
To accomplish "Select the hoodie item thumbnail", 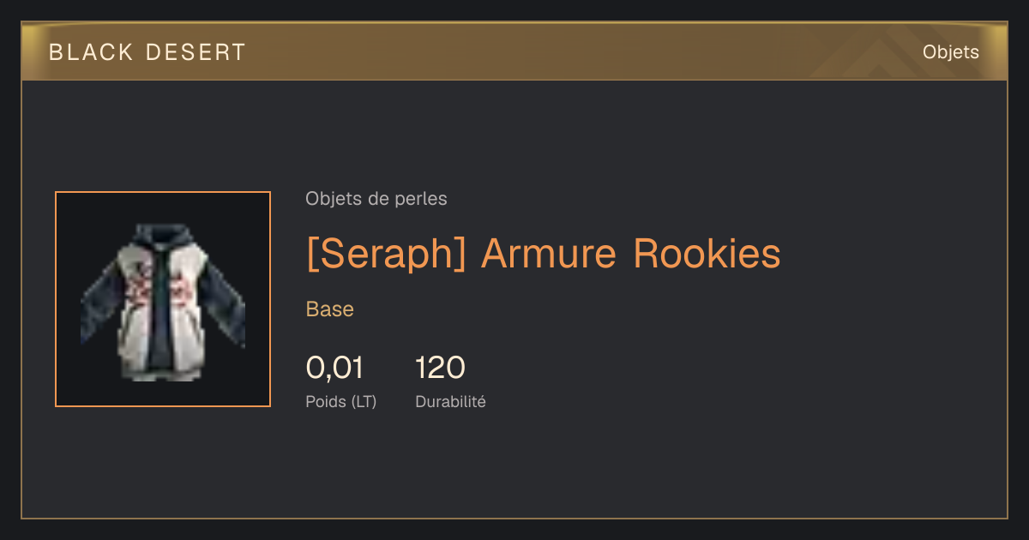I will click(x=163, y=299).
